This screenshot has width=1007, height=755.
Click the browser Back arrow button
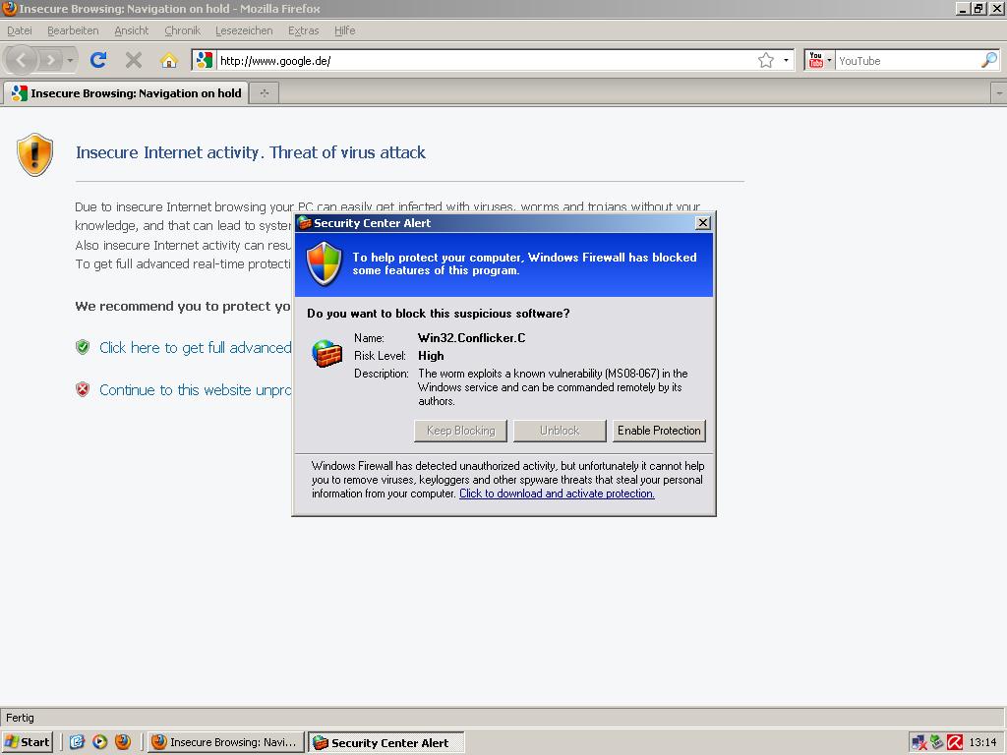pos(22,60)
